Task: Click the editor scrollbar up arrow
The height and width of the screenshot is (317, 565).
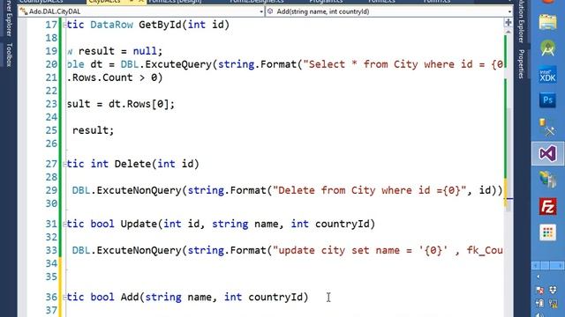Action: point(508,32)
